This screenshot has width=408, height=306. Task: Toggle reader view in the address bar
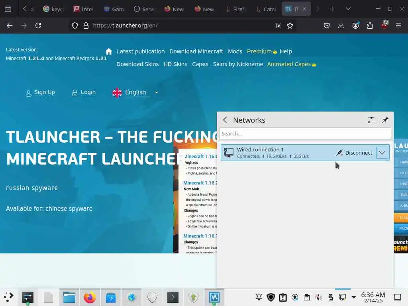[x=279, y=25]
